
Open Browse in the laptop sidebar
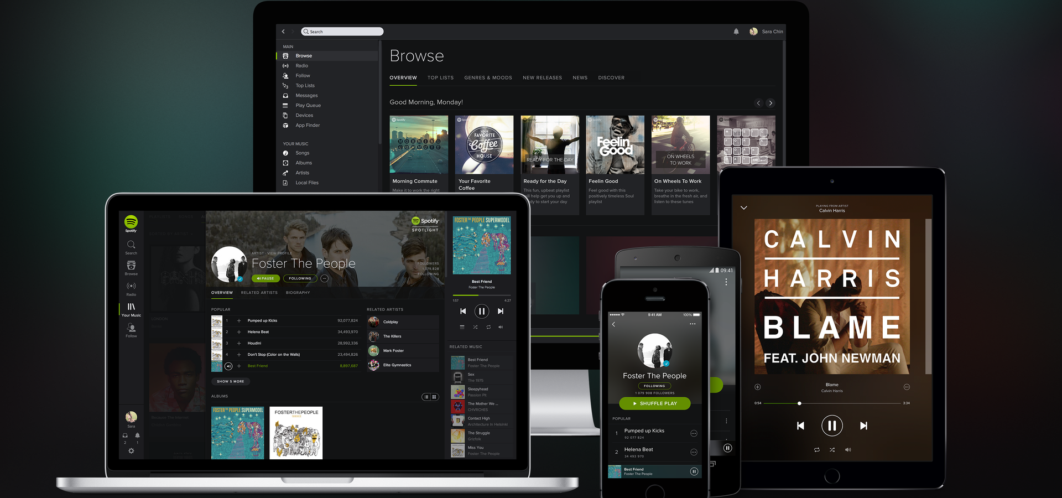pos(131,268)
